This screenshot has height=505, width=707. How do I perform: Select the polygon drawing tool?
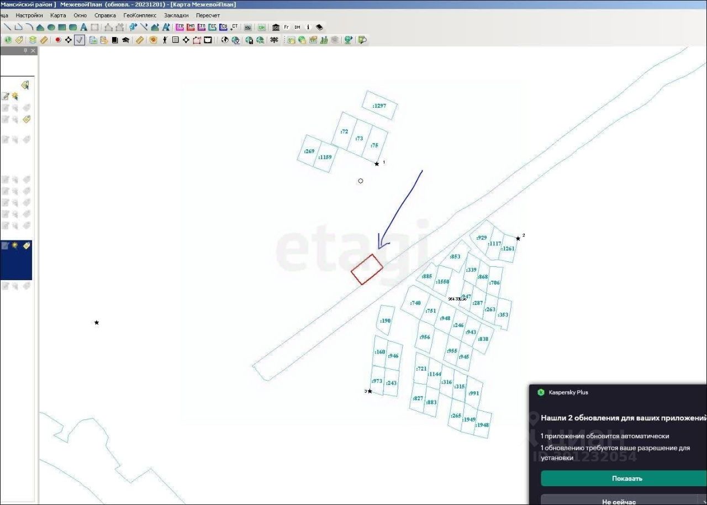[40, 27]
